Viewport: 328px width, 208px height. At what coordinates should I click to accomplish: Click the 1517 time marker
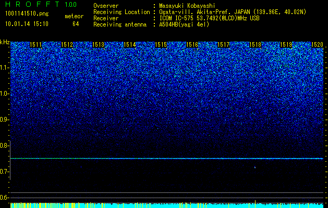tap(223, 45)
